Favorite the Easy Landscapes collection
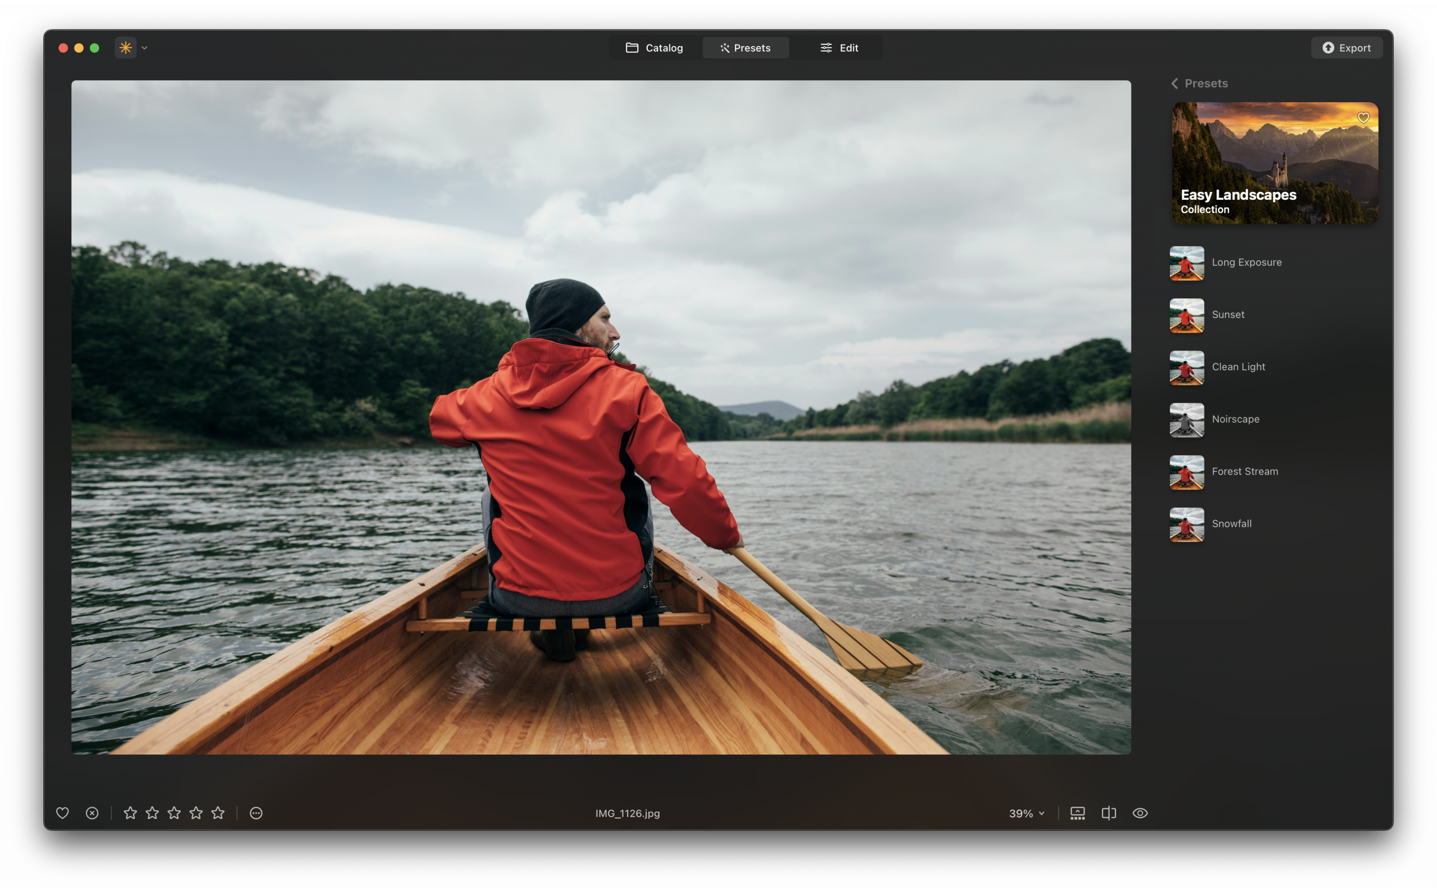This screenshot has width=1437, height=888. tap(1363, 118)
